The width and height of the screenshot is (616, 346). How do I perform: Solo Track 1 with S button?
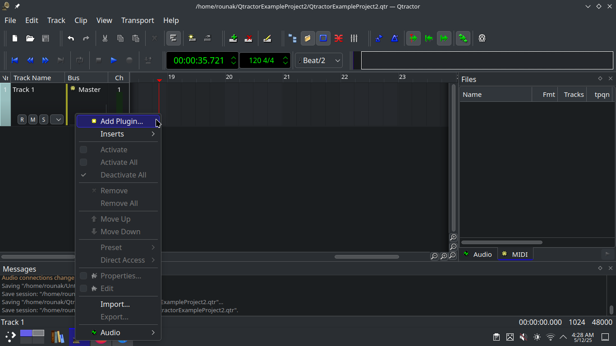click(44, 119)
